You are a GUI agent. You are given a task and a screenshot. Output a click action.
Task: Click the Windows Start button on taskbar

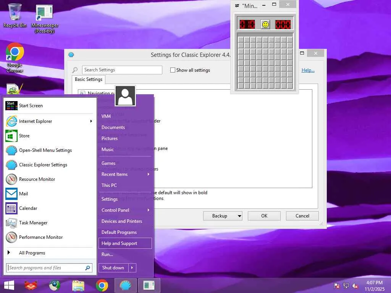pyautogui.click(x=9, y=285)
